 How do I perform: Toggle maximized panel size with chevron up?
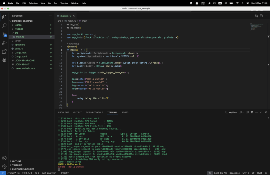point(261,112)
